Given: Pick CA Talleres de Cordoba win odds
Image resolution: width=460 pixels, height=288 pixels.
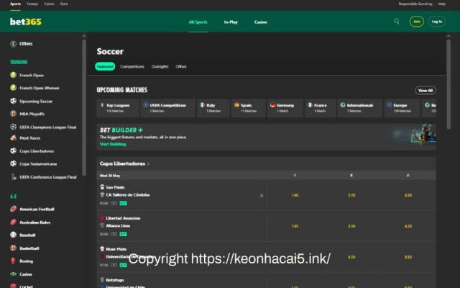Looking at the screenshot, I should point(408,195).
